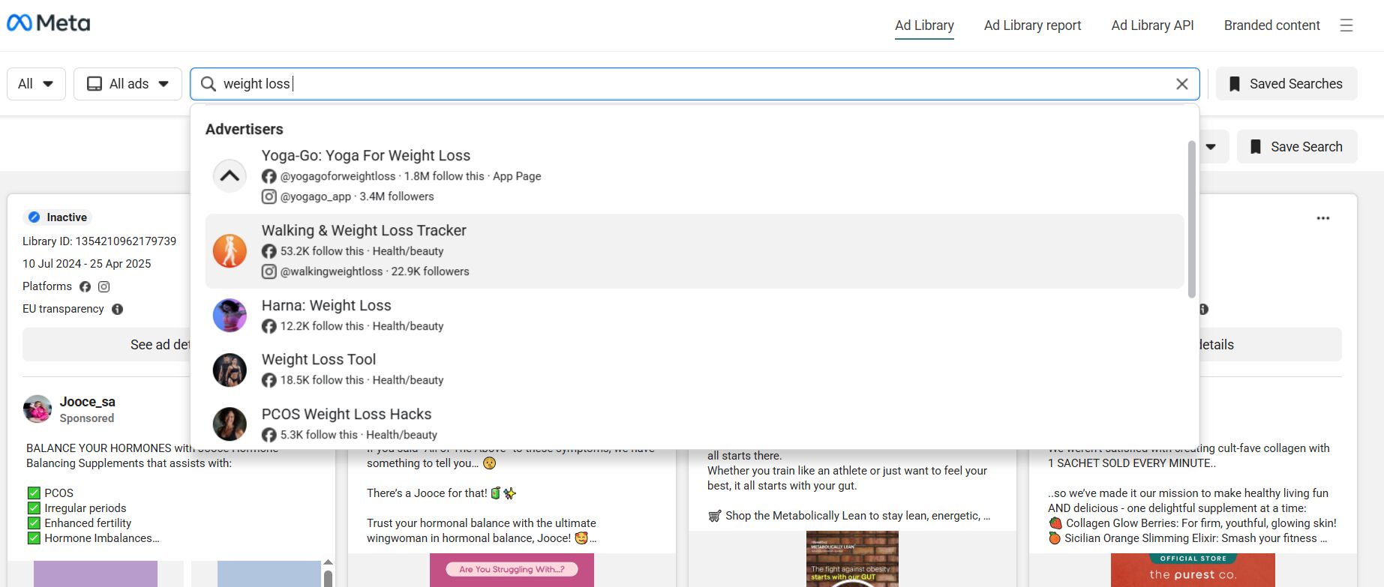The image size is (1384, 587).
Task: Click the Save Search button
Action: click(x=1297, y=147)
